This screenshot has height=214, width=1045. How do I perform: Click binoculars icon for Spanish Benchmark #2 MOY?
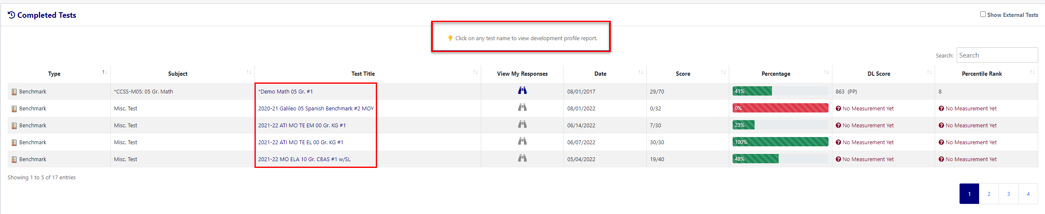click(x=522, y=107)
